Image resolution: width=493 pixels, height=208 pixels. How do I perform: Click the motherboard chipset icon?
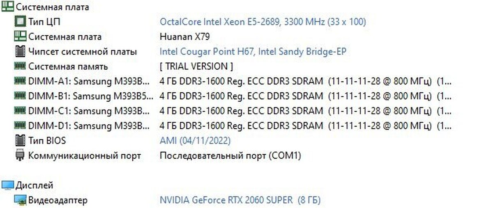point(20,52)
